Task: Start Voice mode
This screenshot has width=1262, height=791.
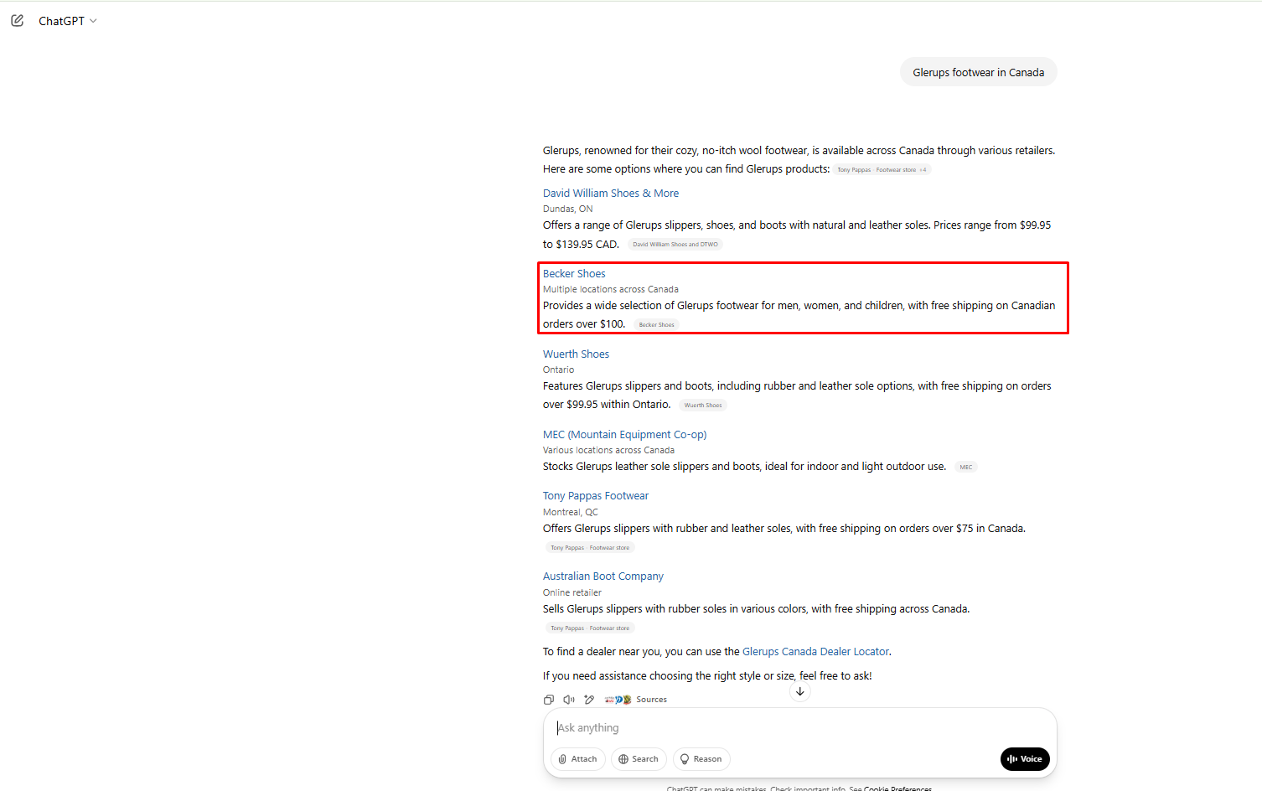Action: pyautogui.click(x=1024, y=759)
